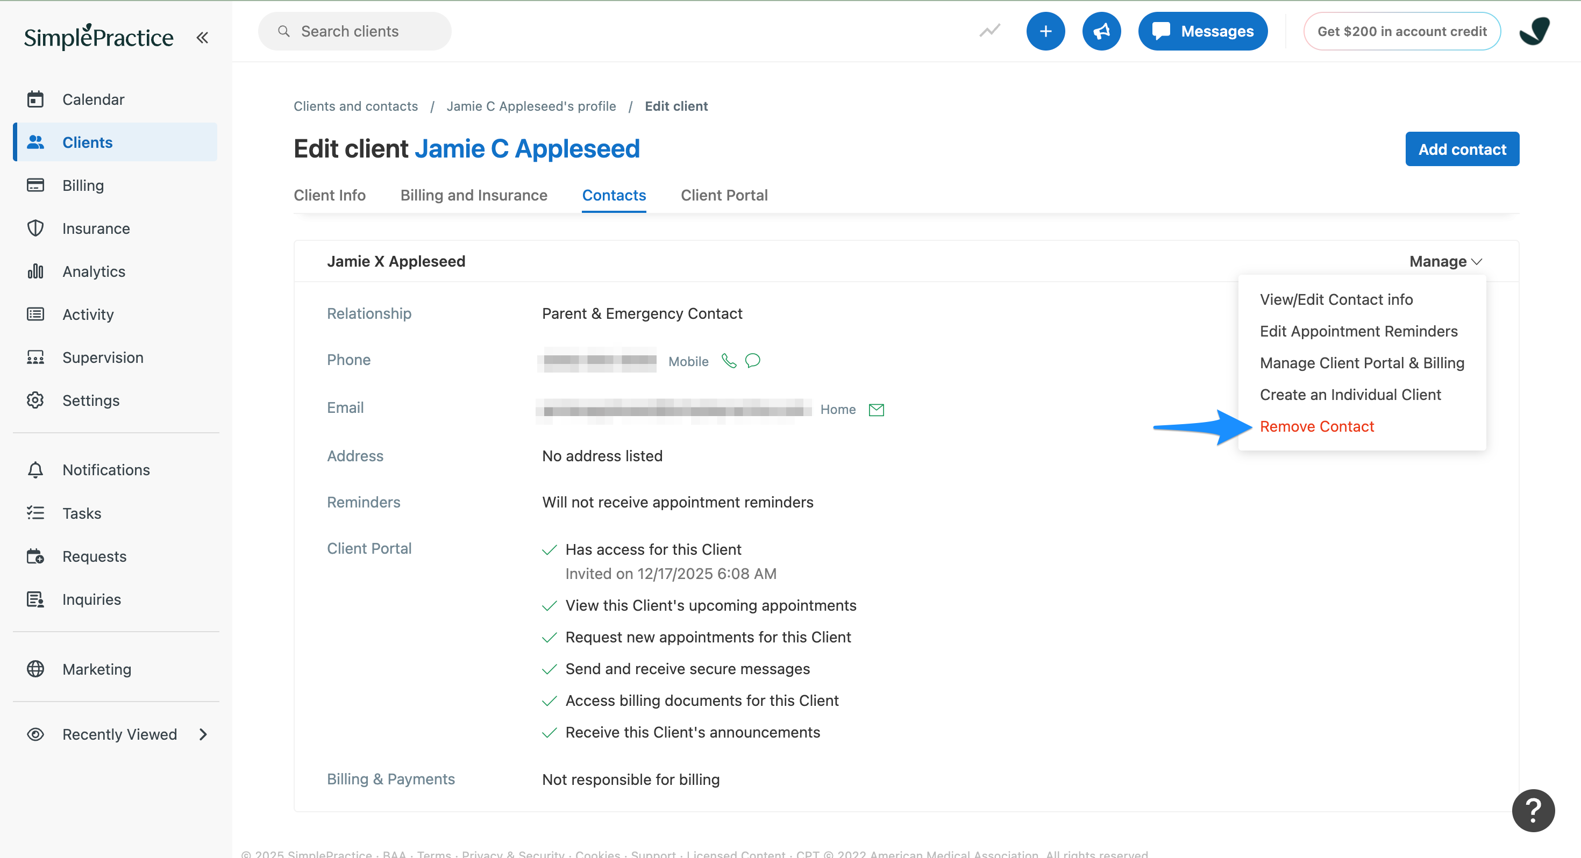Open the Billing card icon
This screenshot has width=1581, height=858.
tap(35, 185)
